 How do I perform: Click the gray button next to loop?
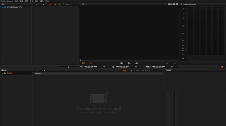(91, 63)
